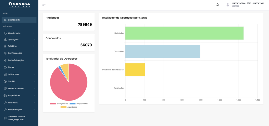Click the SANASA Campinas logo
This screenshot has height=126, width=269.
click(x=19, y=5)
